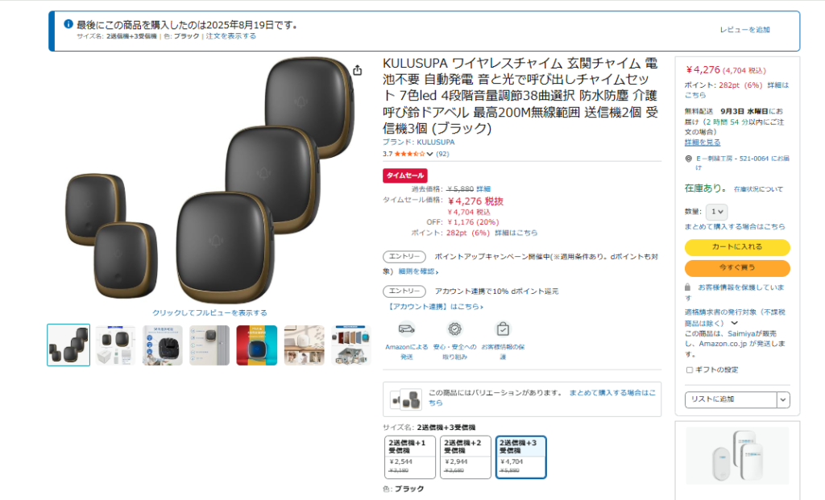Select the 2送信機+1受信機 size option
The image size is (825, 500).
410,457
